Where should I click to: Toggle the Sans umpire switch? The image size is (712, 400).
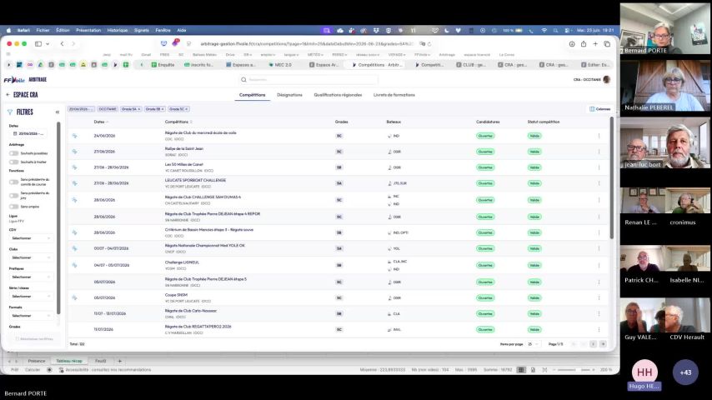coord(13,207)
